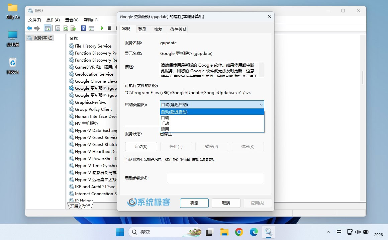Choose 手动 in the startup type list

pos(212,123)
